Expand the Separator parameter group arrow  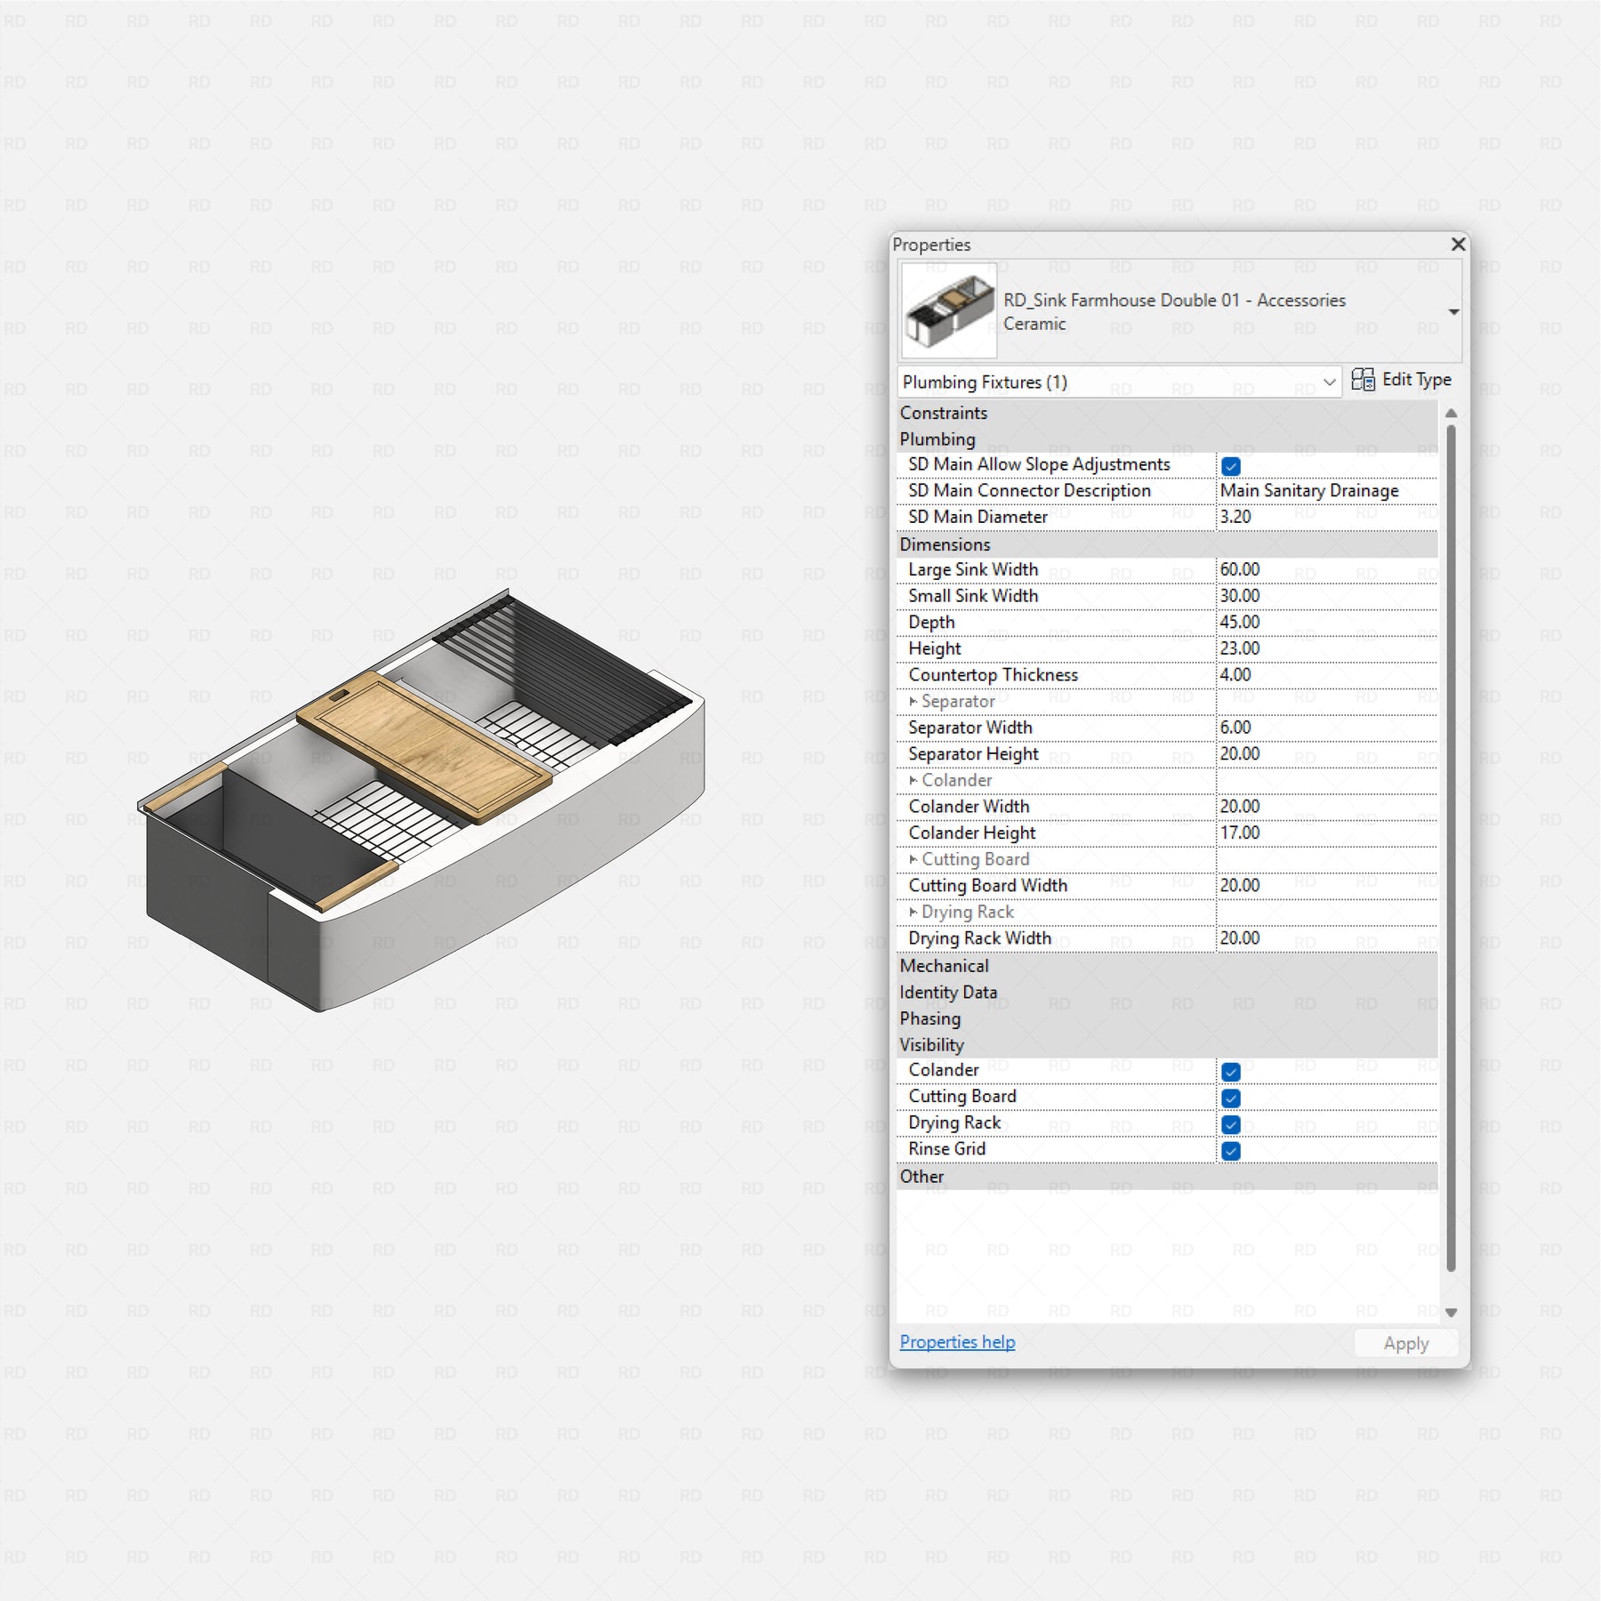(x=913, y=702)
